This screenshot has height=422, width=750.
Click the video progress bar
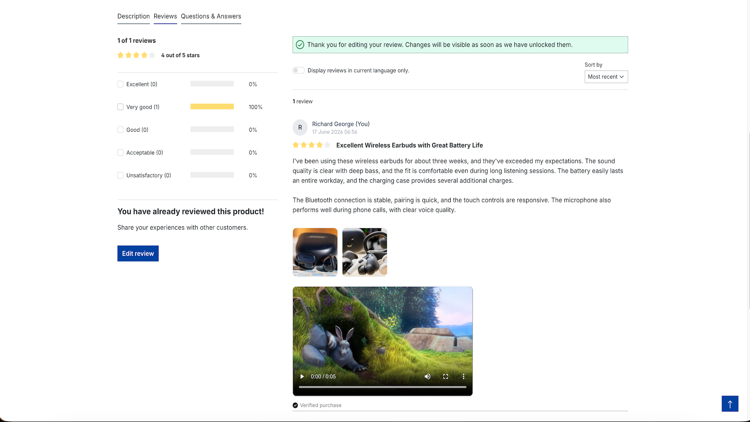click(382, 387)
